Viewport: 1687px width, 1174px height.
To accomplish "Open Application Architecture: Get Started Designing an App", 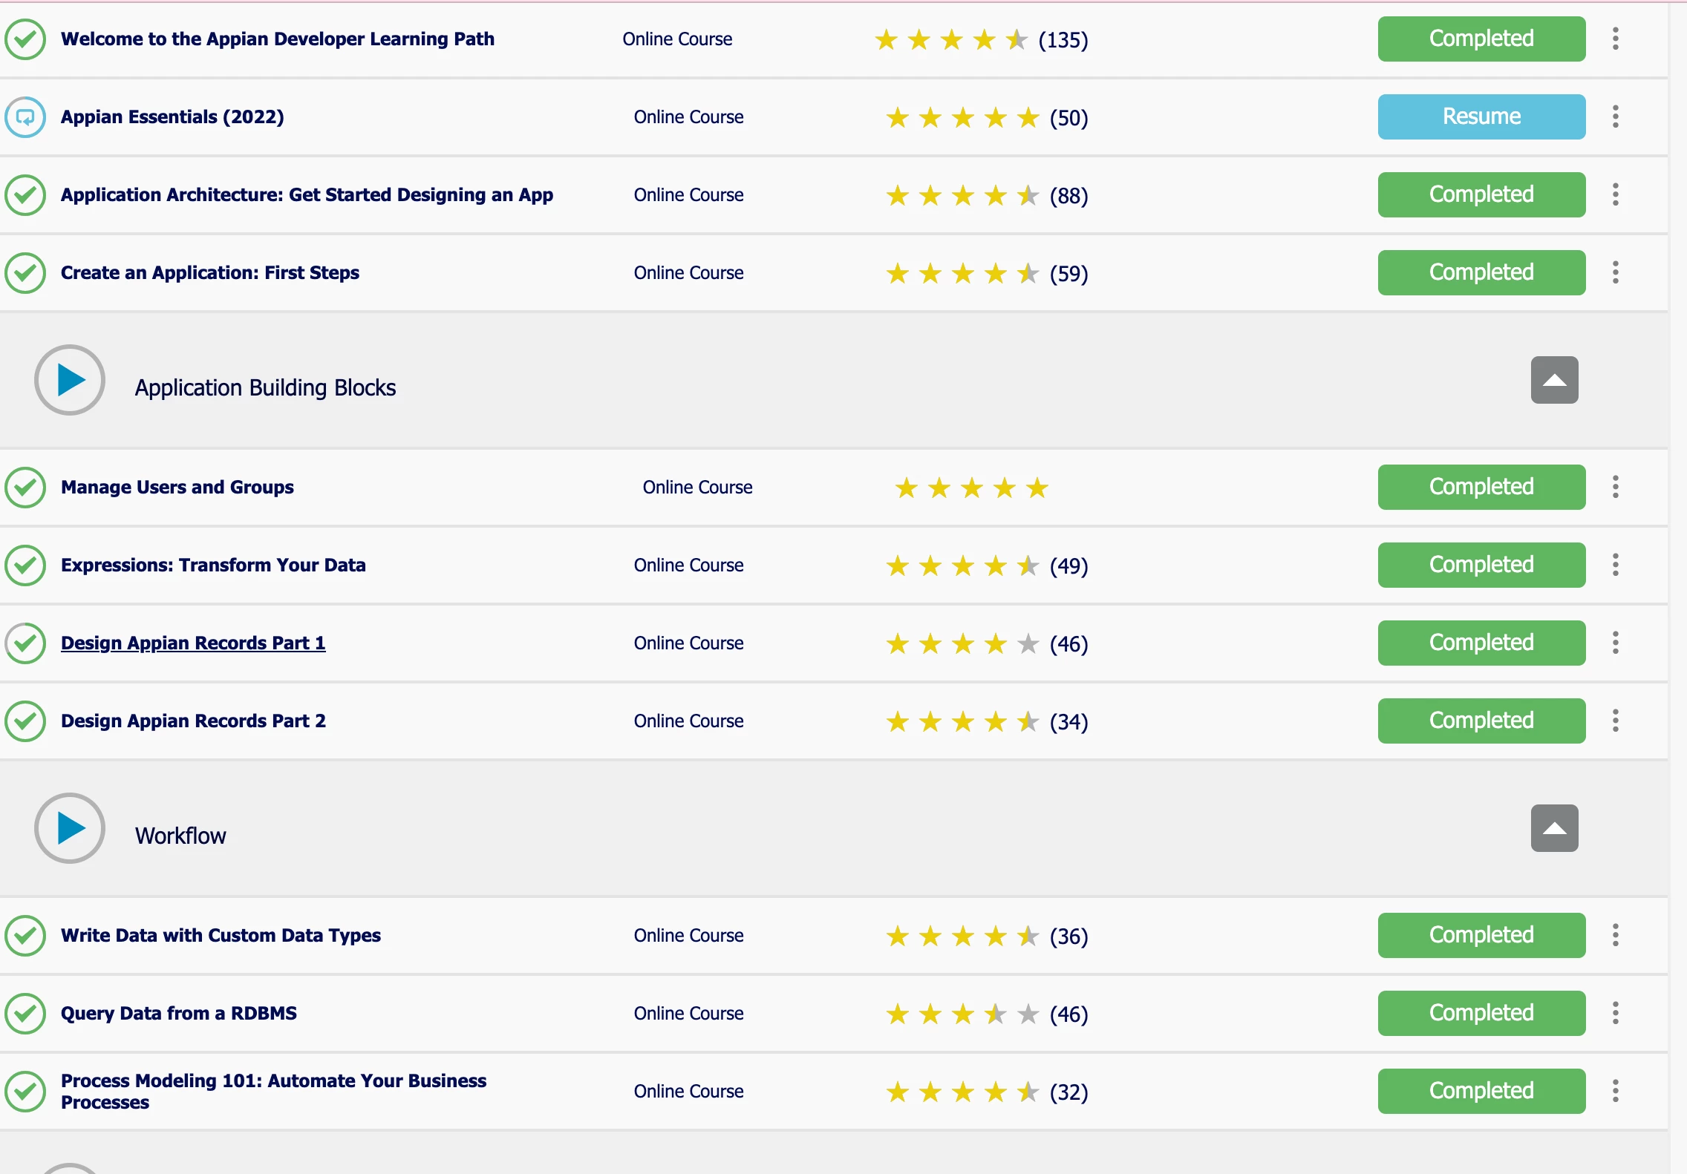I will point(307,194).
